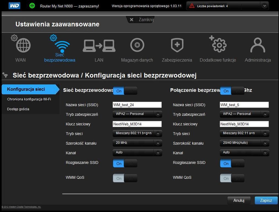This screenshot has width=279, height=212.
Task: Click the 2.4 GHz Klucz sieciowy field
Action: click(x=137, y=124)
